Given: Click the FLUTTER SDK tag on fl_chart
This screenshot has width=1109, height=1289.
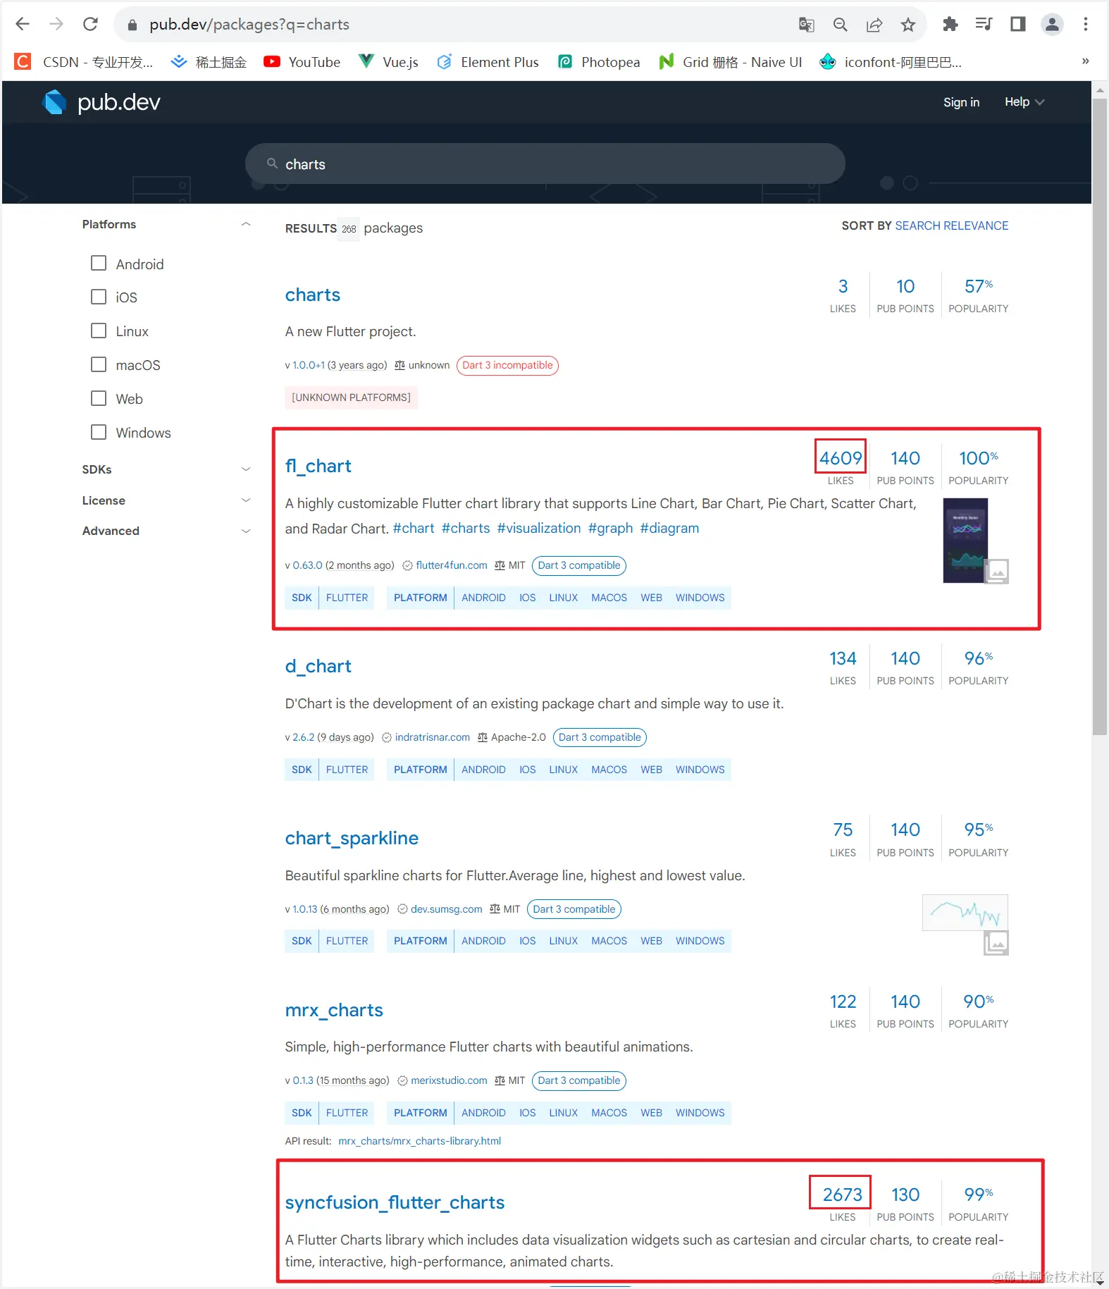Looking at the screenshot, I should click(x=347, y=598).
